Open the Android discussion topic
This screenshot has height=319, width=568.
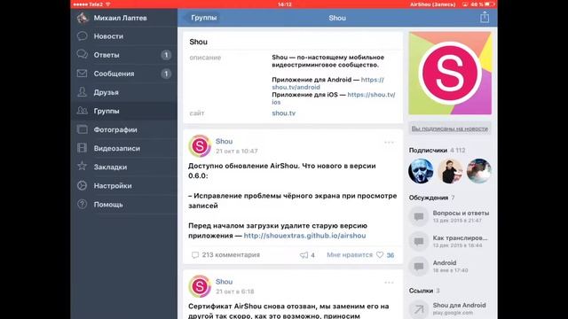(x=449, y=266)
